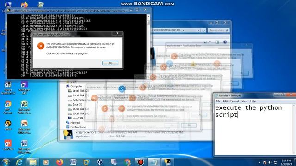Open Adobe Audition desktop shortcut

click(x=8, y=88)
